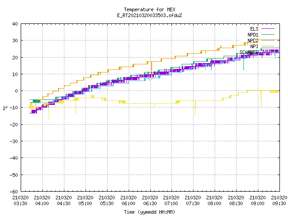Screen dimensions: 288x216
Task: Click the x-axis tick label 09:00
Action: point(257,203)
